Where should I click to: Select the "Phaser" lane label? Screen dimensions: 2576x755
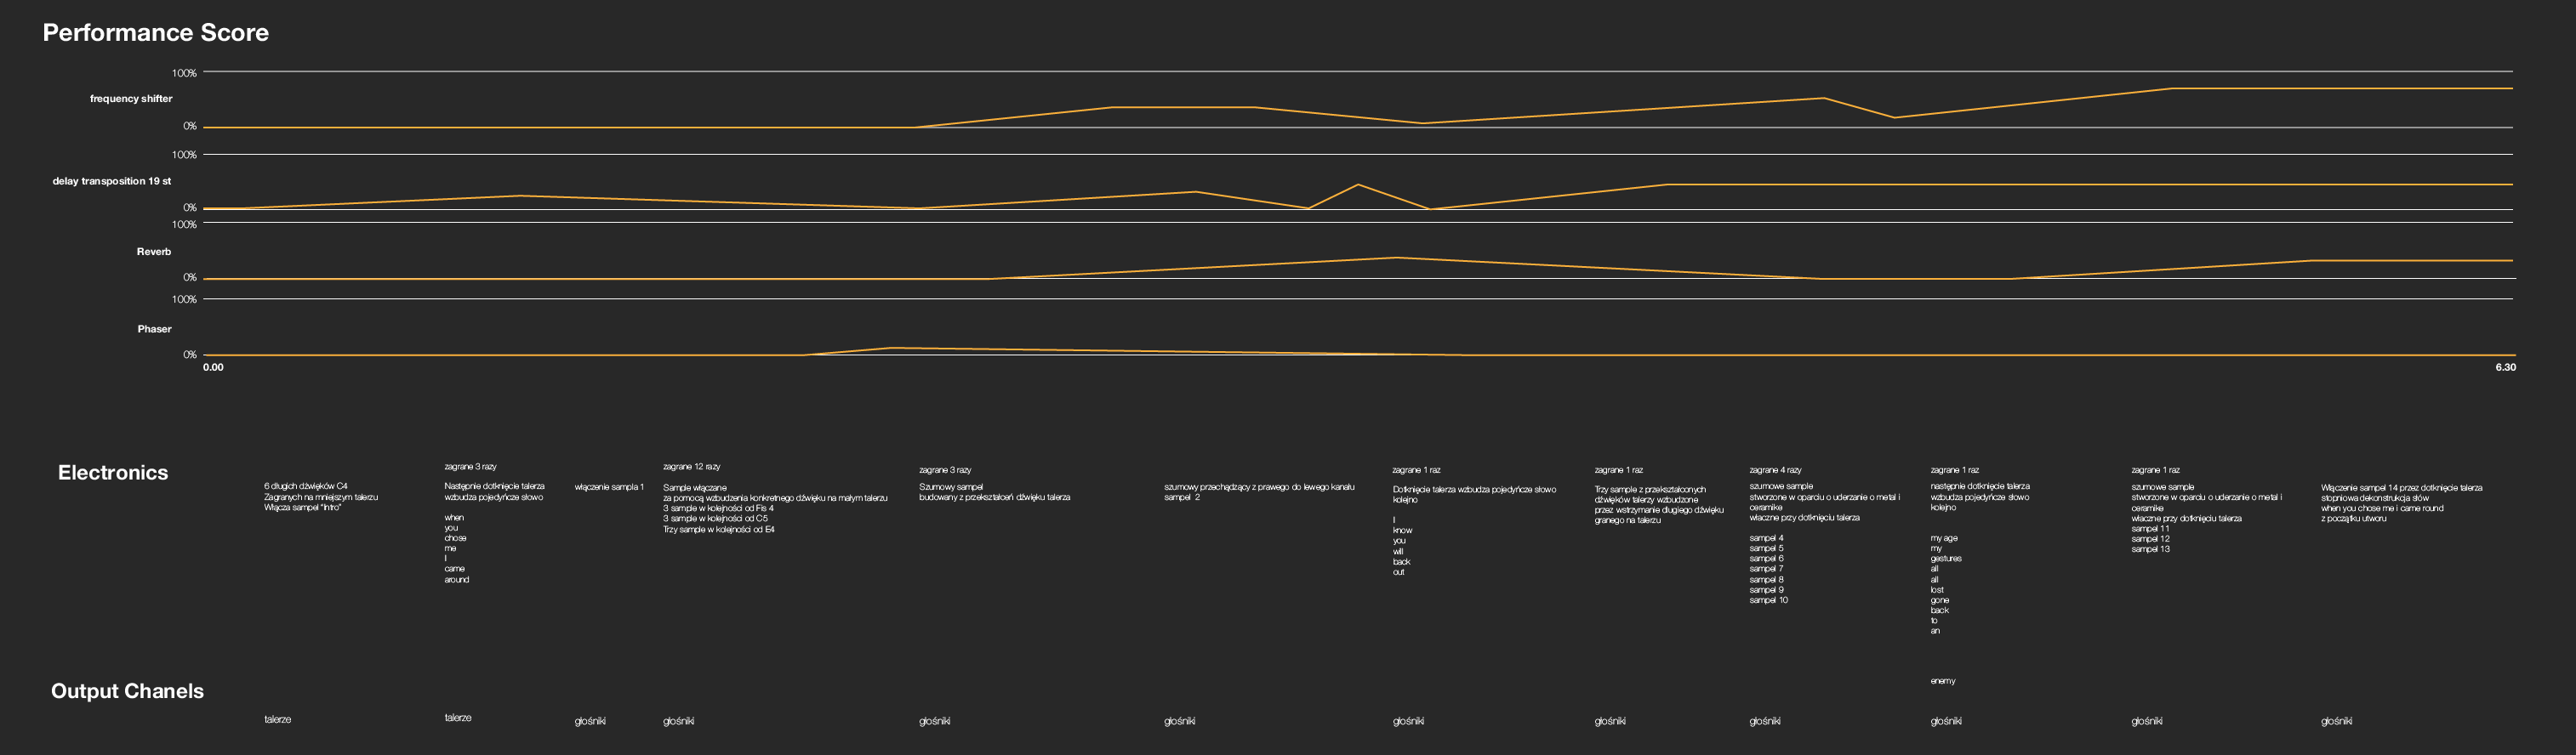154,329
